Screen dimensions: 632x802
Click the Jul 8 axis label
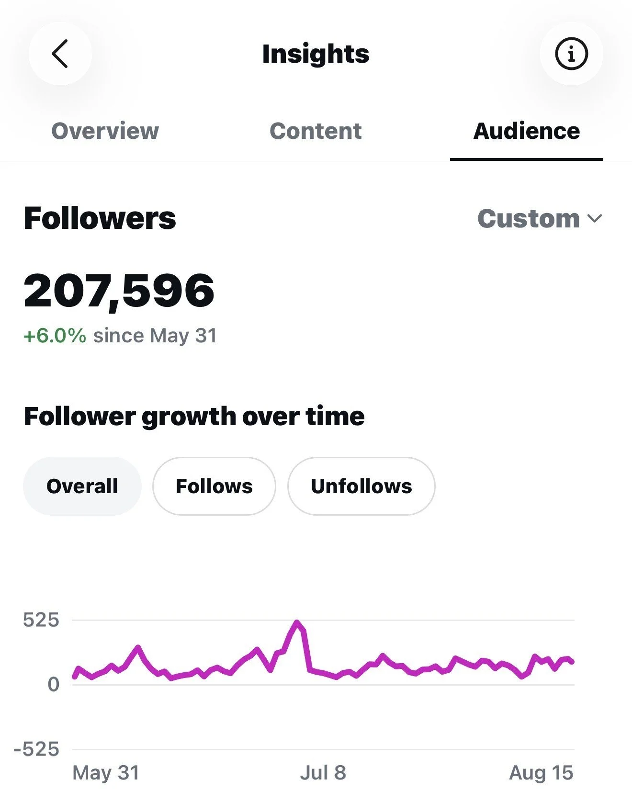pos(323,772)
